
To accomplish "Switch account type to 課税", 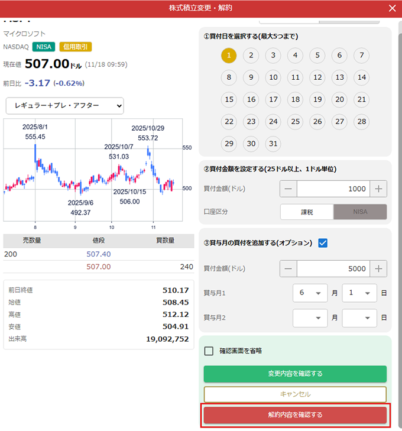I will 307,212.
